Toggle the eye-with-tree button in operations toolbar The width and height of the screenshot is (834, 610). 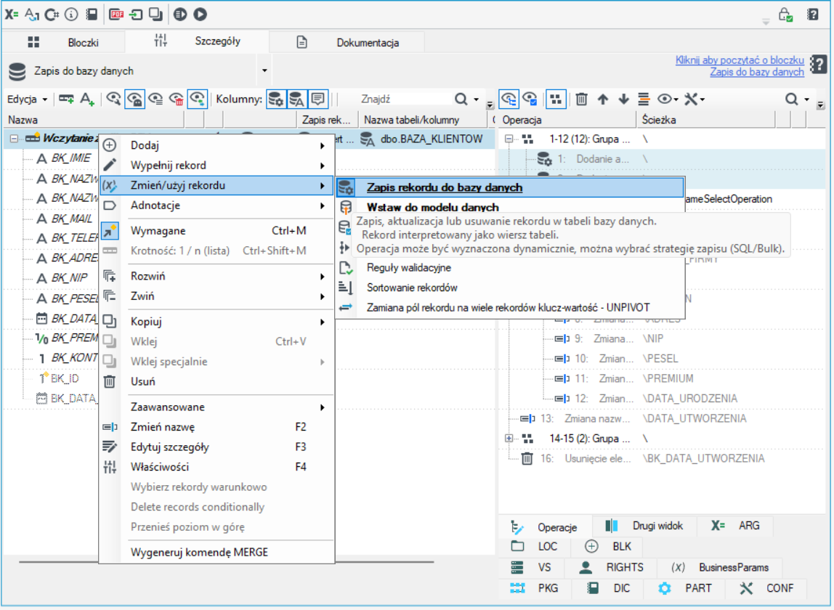pyautogui.click(x=509, y=99)
